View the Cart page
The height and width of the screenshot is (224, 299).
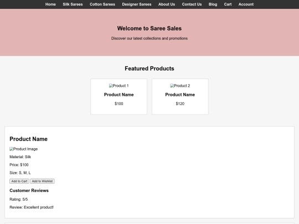[228, 4]
